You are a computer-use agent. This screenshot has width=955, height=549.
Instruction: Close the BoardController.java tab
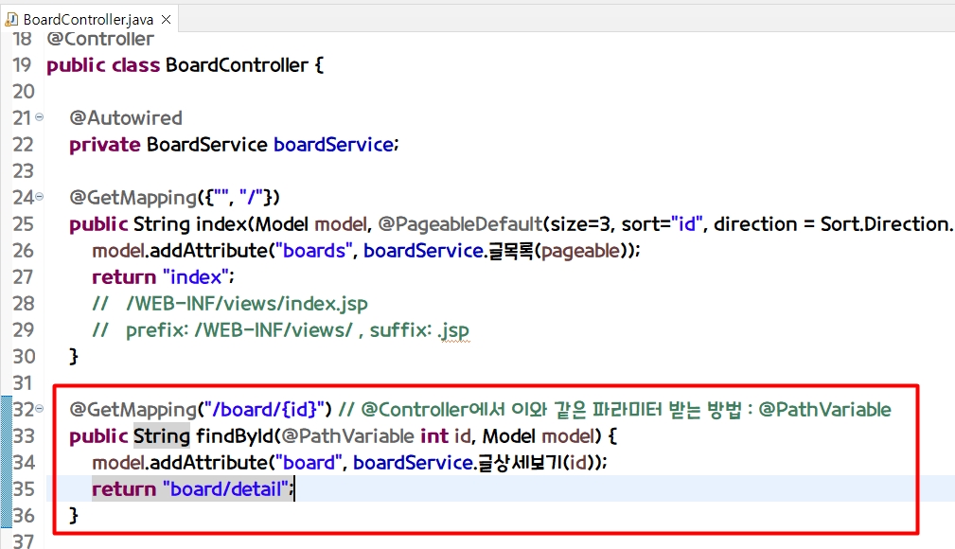(166, 20)
